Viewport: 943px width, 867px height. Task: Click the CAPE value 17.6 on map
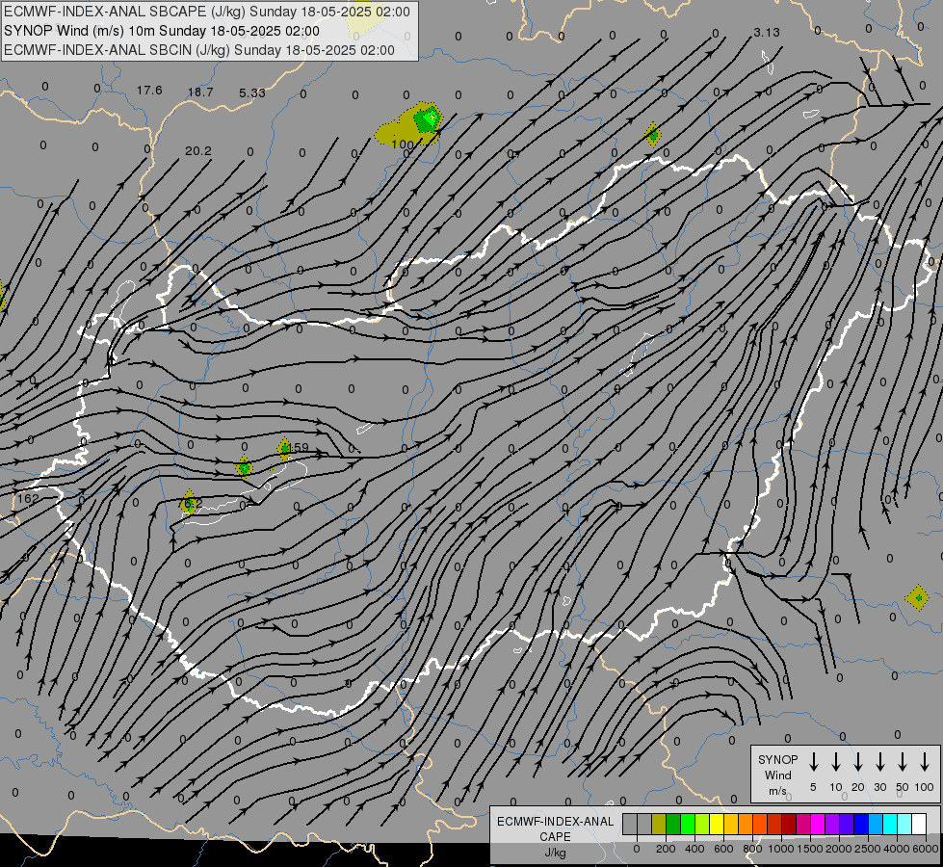149,91
